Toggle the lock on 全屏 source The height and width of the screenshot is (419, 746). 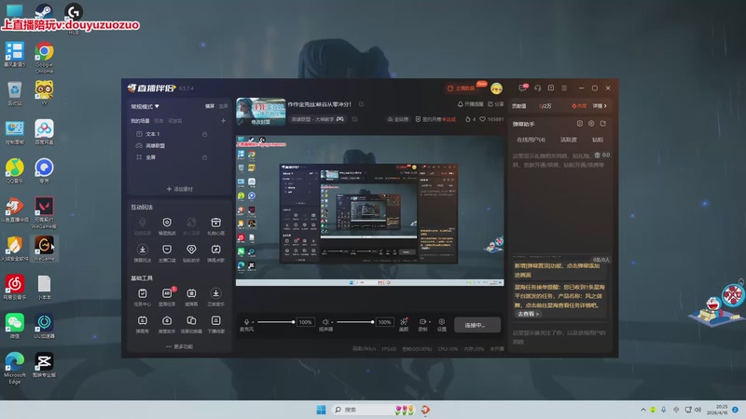[x=204, y=157]
